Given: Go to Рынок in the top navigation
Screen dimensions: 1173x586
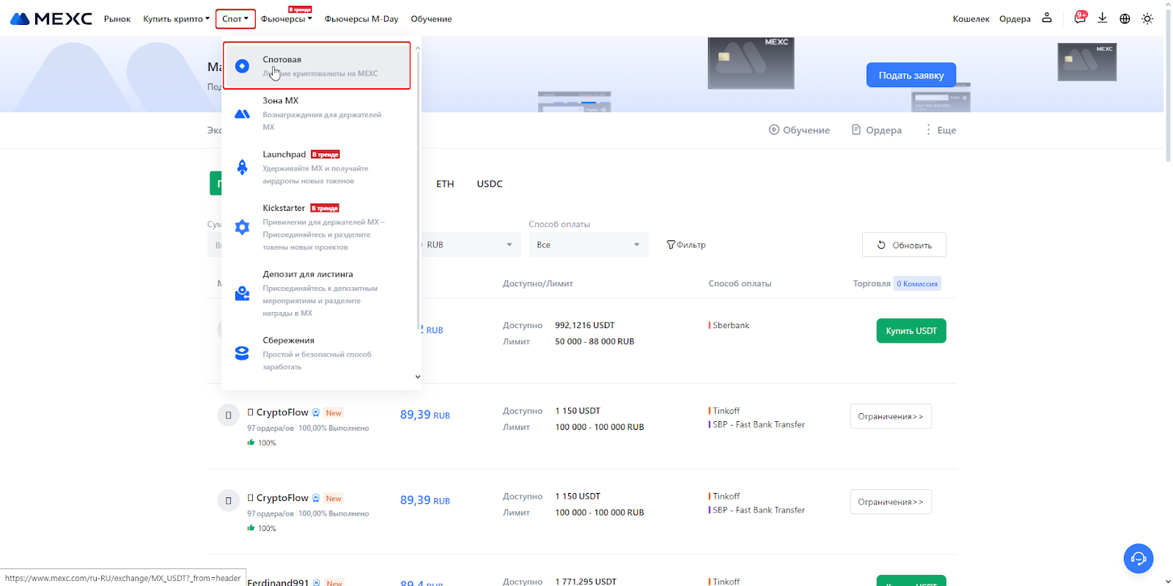Looking at the screenshot, I should click(x=117, y=19).
